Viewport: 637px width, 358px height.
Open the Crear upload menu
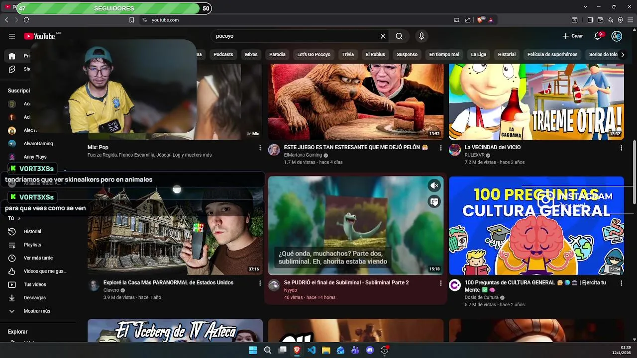click(x=572, y=36)
